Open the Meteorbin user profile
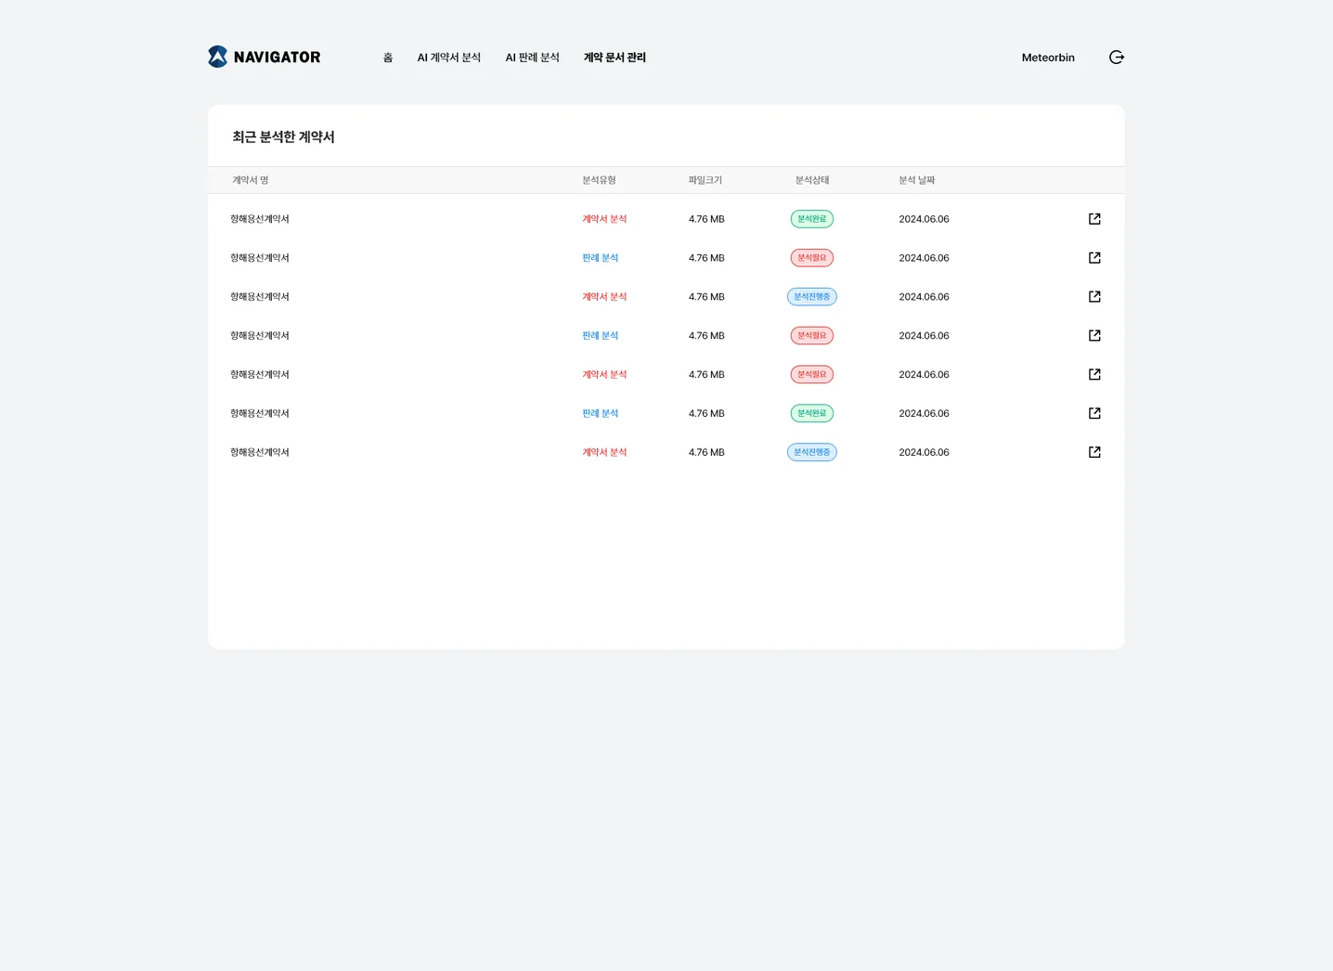Image resolution: width=1333 pixels, height=971 pixels. (1048, 58)
